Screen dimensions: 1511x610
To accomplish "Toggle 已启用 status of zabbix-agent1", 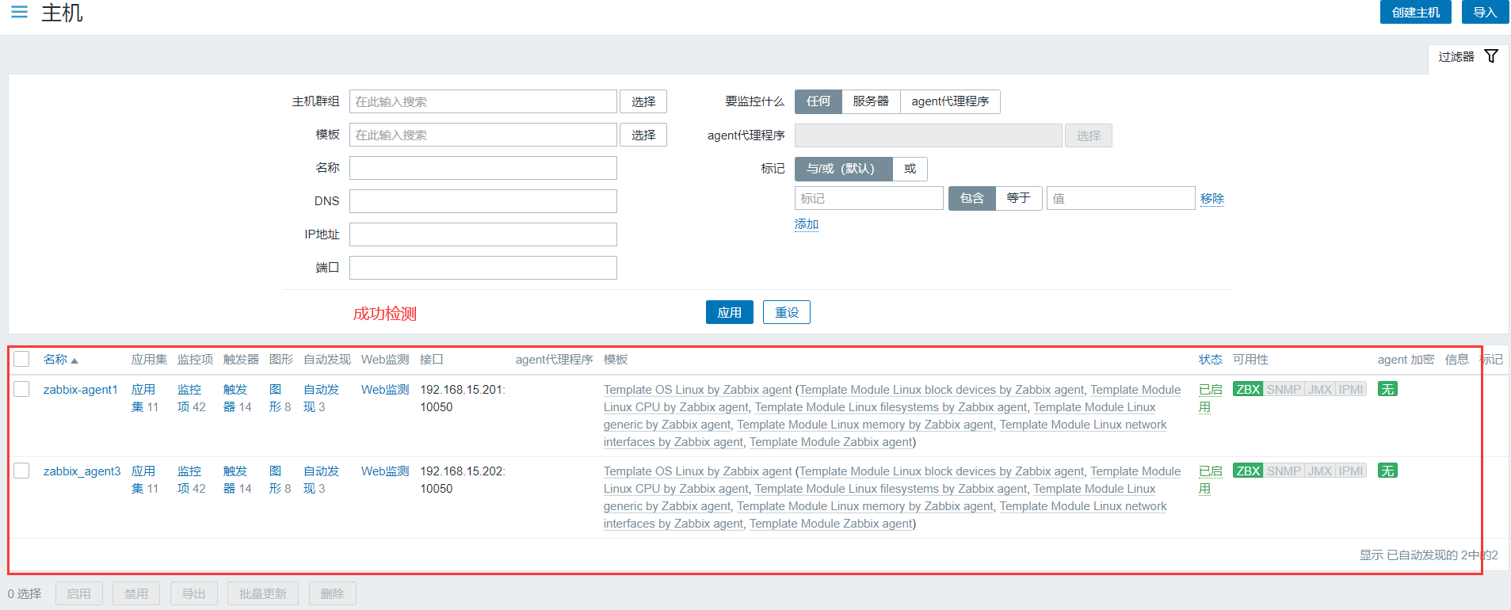I will point(1210,398).
